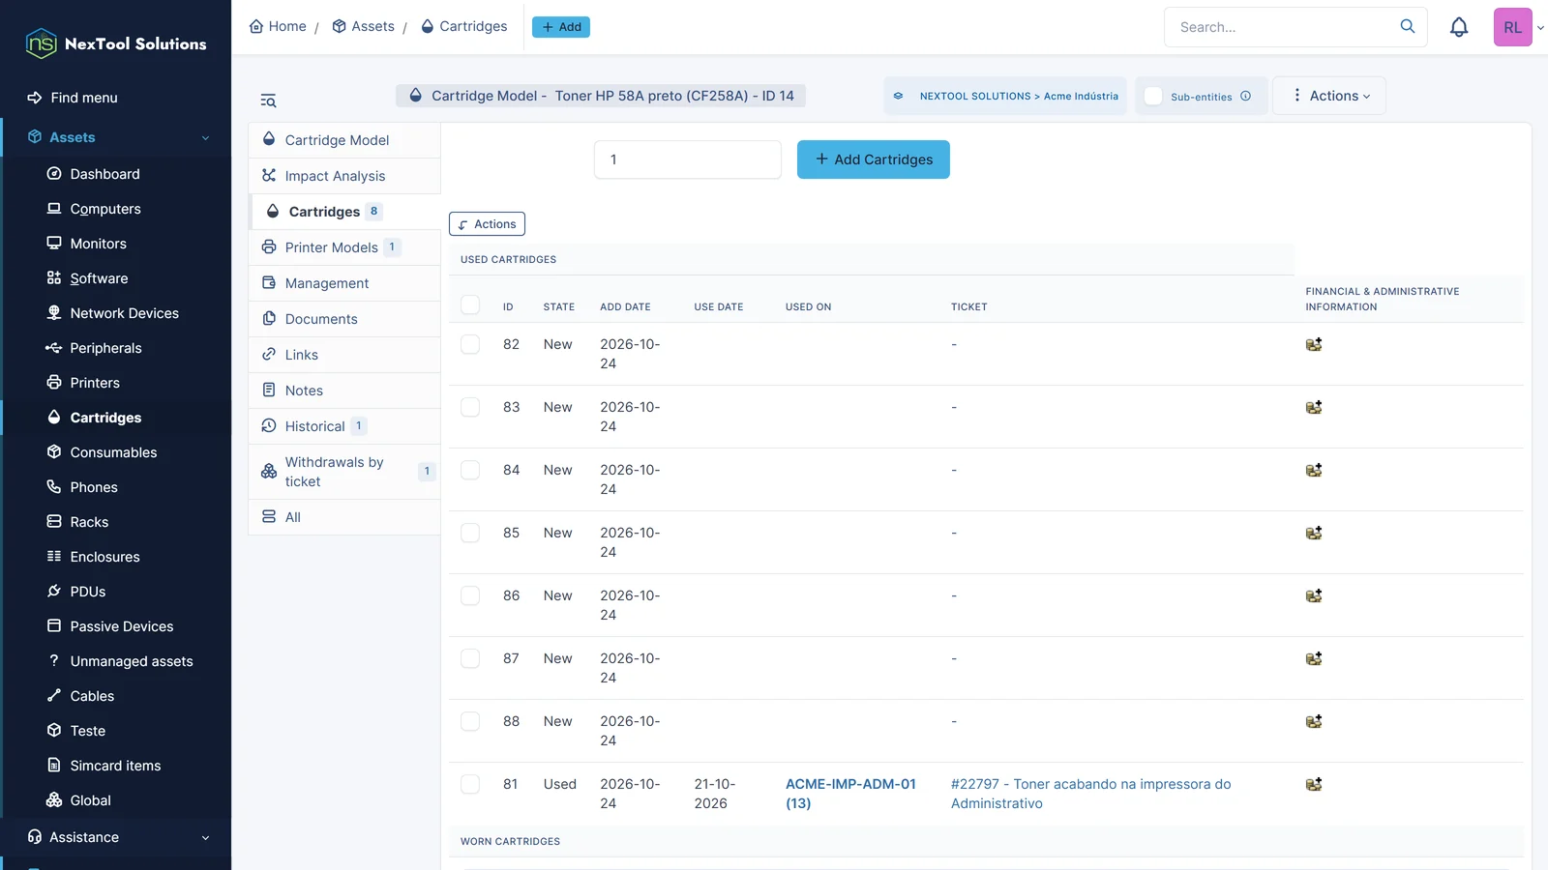Open Withdrawals by ticket tab
1548x870 pixels.
pos(344,472)
